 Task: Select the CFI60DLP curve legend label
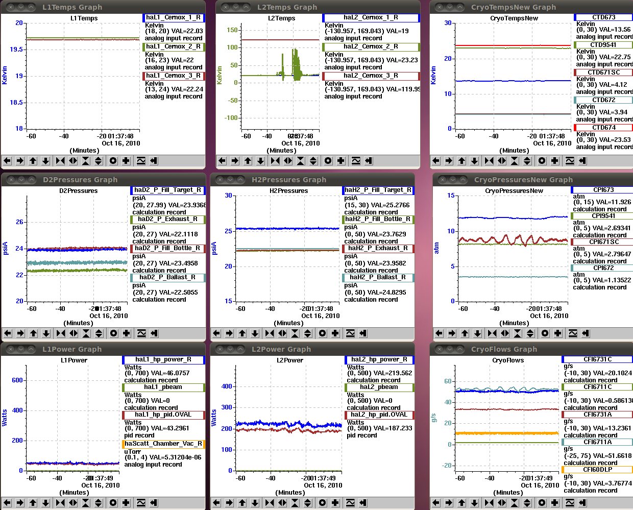[x=597, y=470]
